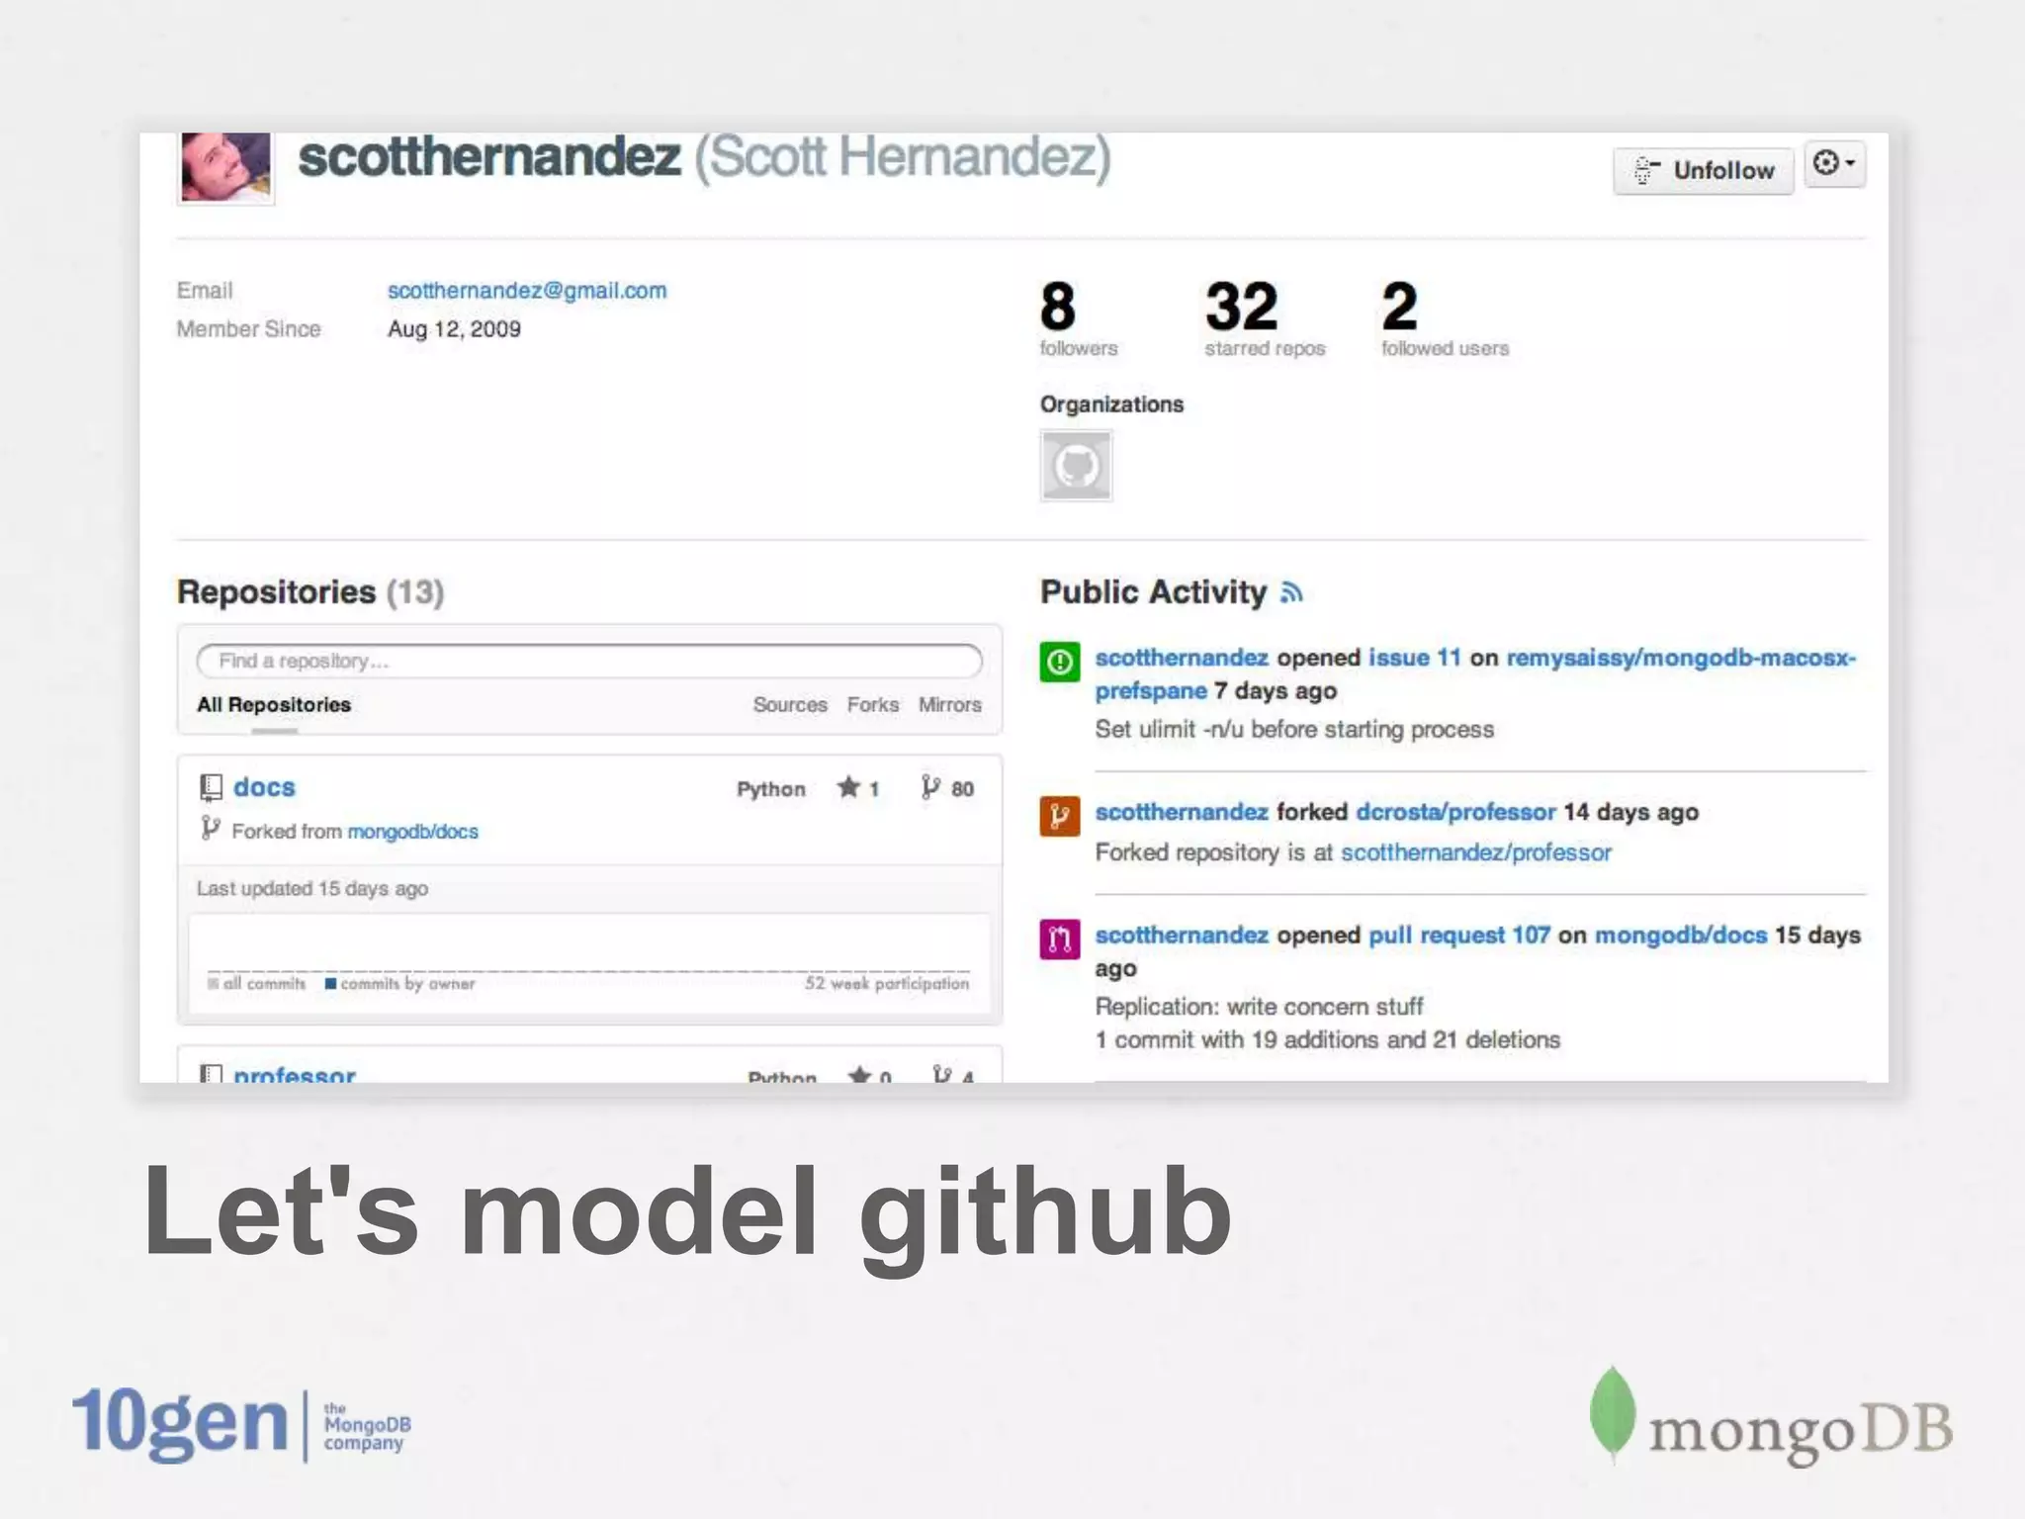Open the organization avatar icon
The height and width of the screenshot is (1519, 2025).
1076,466
